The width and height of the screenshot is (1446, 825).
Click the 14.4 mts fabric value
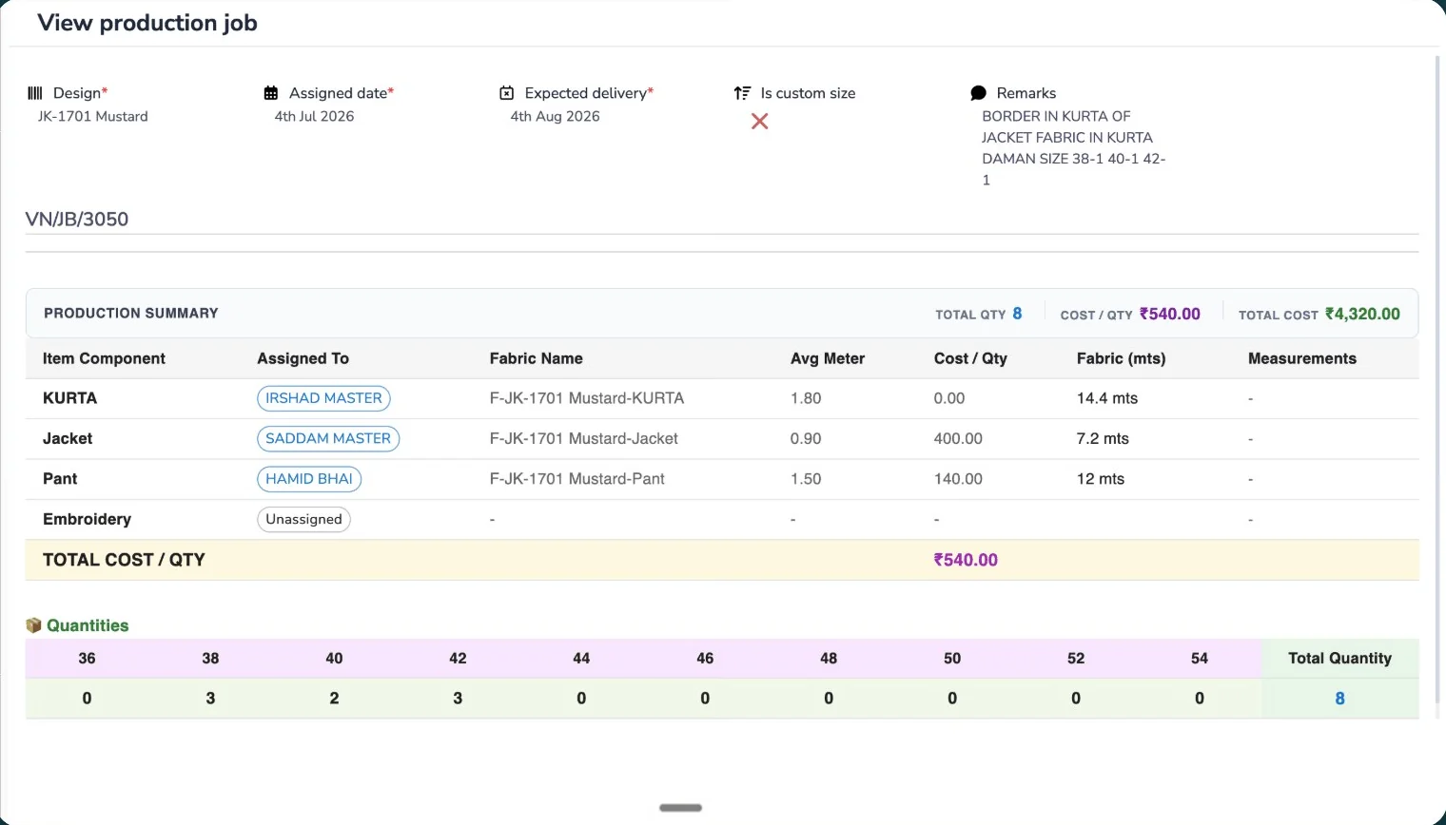click(1107, 398)
